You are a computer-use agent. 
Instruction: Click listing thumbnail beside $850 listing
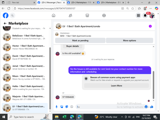57,34
